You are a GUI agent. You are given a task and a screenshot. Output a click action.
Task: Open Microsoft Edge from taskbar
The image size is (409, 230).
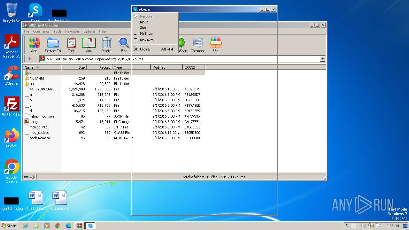pyautogui.click(x=69, y=226)
